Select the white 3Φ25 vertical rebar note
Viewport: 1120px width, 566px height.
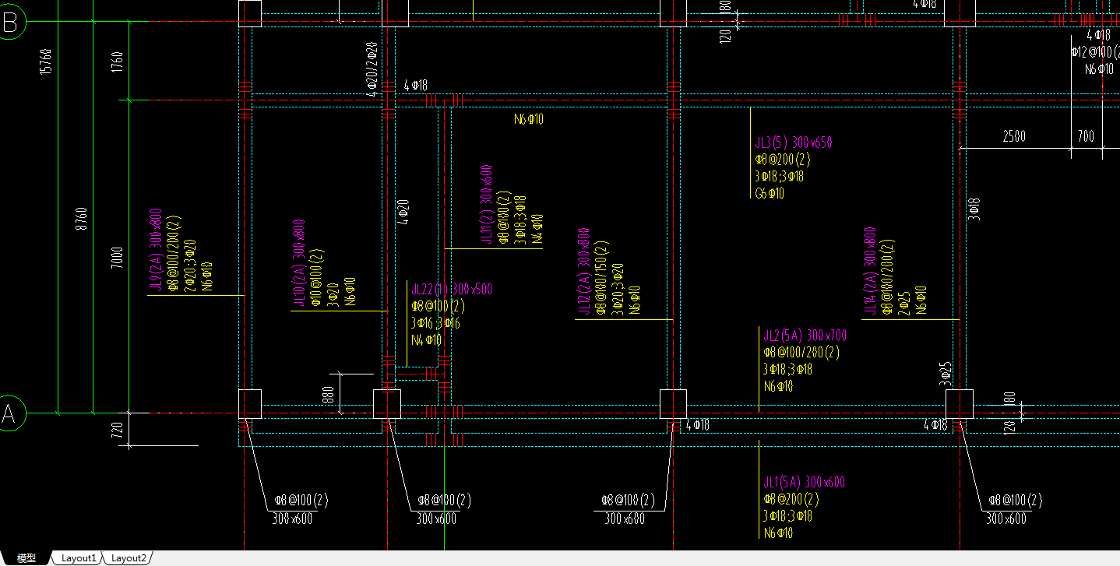click(x=947, y=374)
